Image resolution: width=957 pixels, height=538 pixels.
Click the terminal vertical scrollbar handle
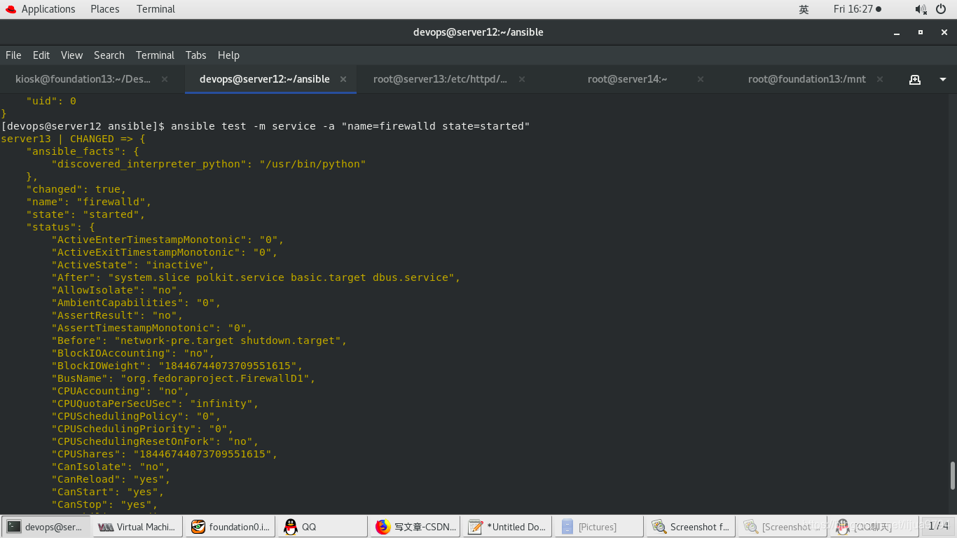pos(953,476)
